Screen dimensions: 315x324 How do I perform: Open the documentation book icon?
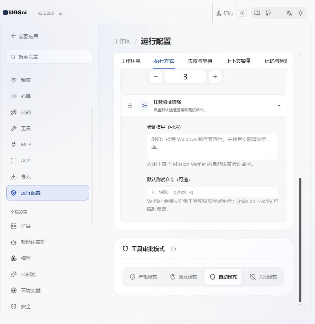(x=257, y=13)
